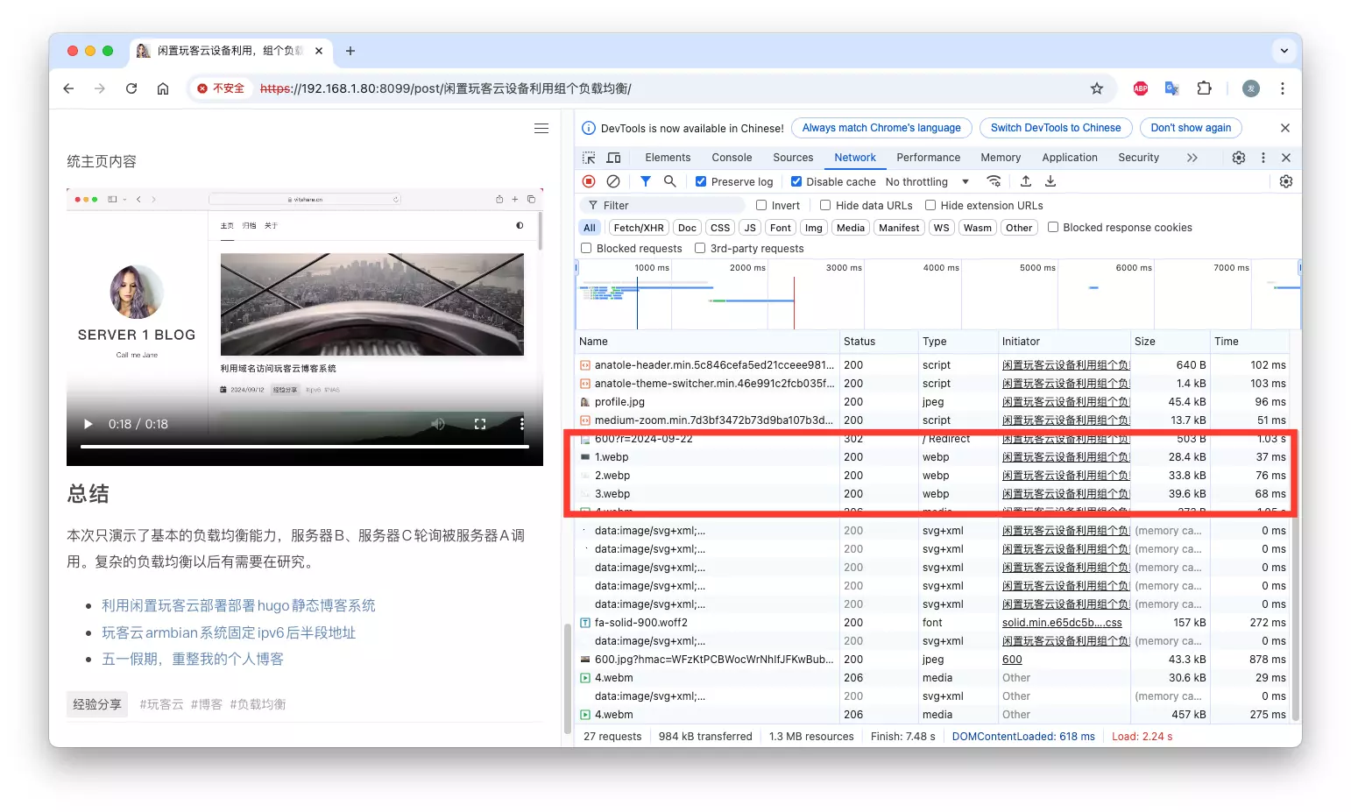Clear the network log
The height and width of the screenshot is (812, 1351).
pyautogui.click(x=613, y=181)
